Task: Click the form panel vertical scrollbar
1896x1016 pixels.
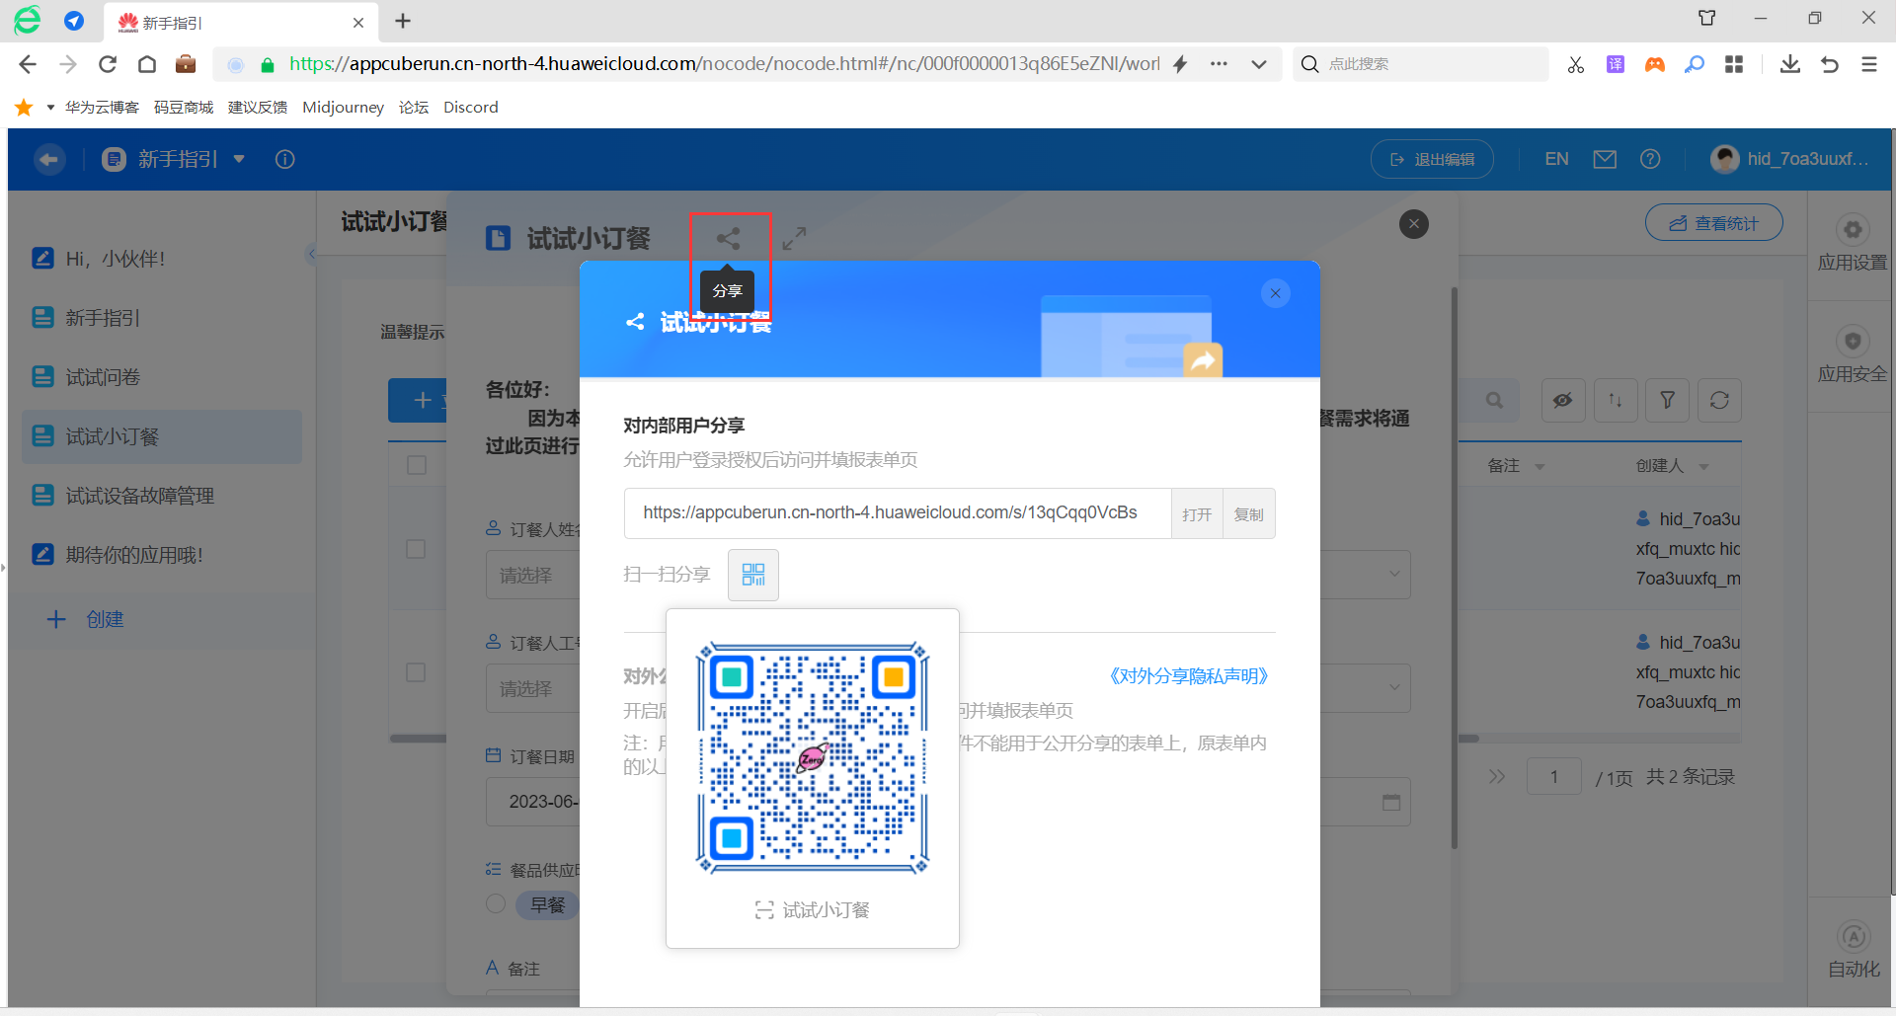Action: click(1455, 568)
